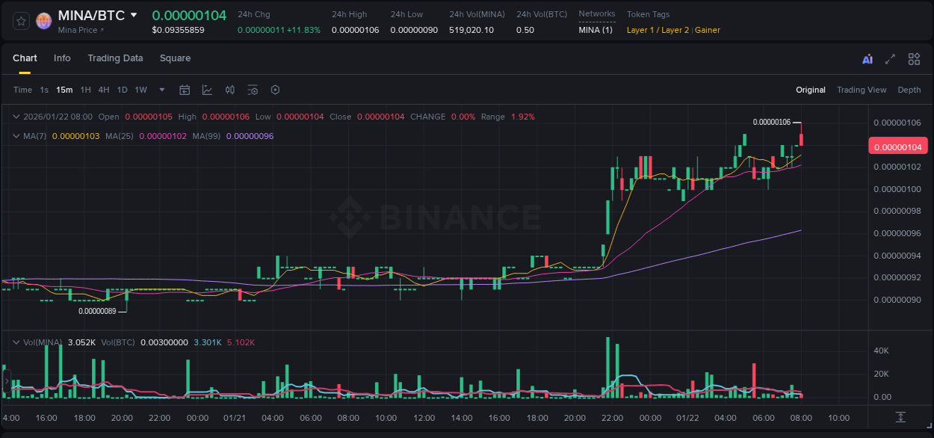Collapse the OHLC info row chevron

pos(16,117)
